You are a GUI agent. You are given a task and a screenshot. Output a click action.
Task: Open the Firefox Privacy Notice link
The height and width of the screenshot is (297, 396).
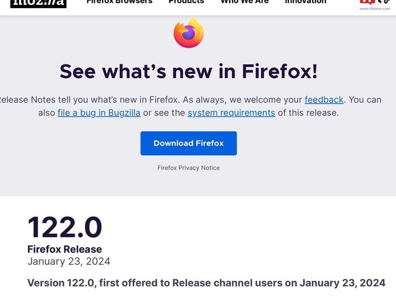[189, 168]
